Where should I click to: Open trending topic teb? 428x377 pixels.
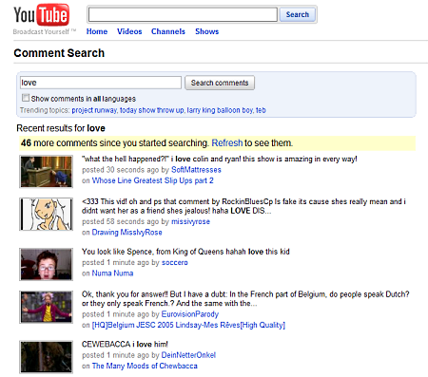[261, 110]
